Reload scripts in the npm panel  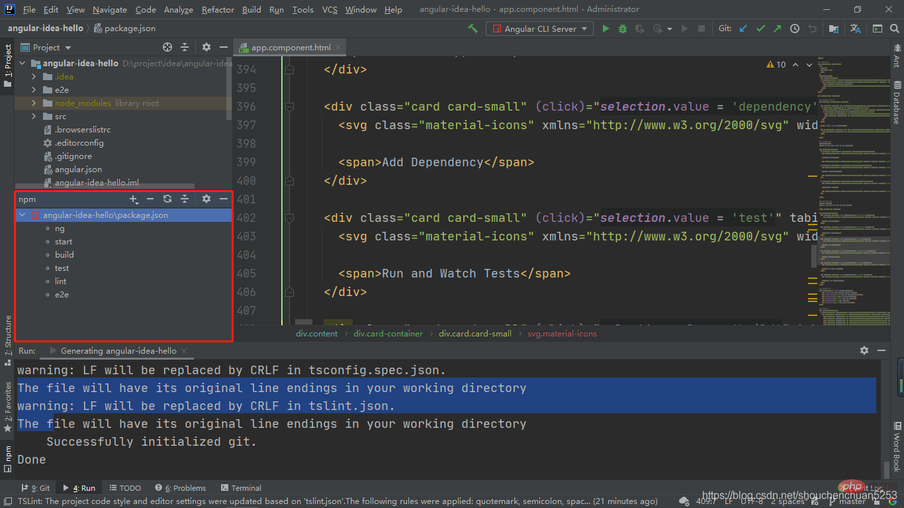click(167, 199)
